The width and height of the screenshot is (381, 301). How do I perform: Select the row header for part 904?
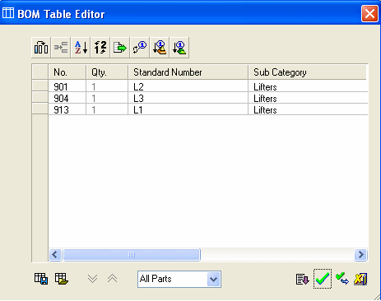pyautogui.click(x=40, y=97)
